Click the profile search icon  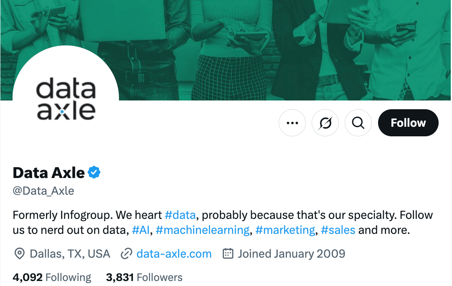[358, 123]
